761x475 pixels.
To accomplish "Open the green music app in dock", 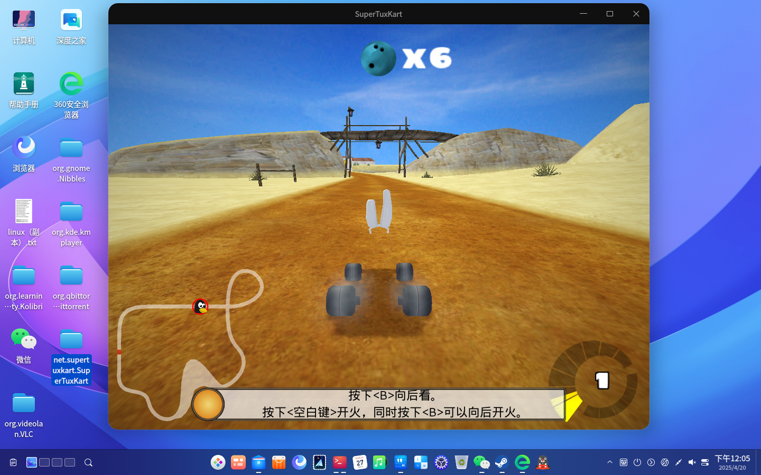I will coord(380,462).
